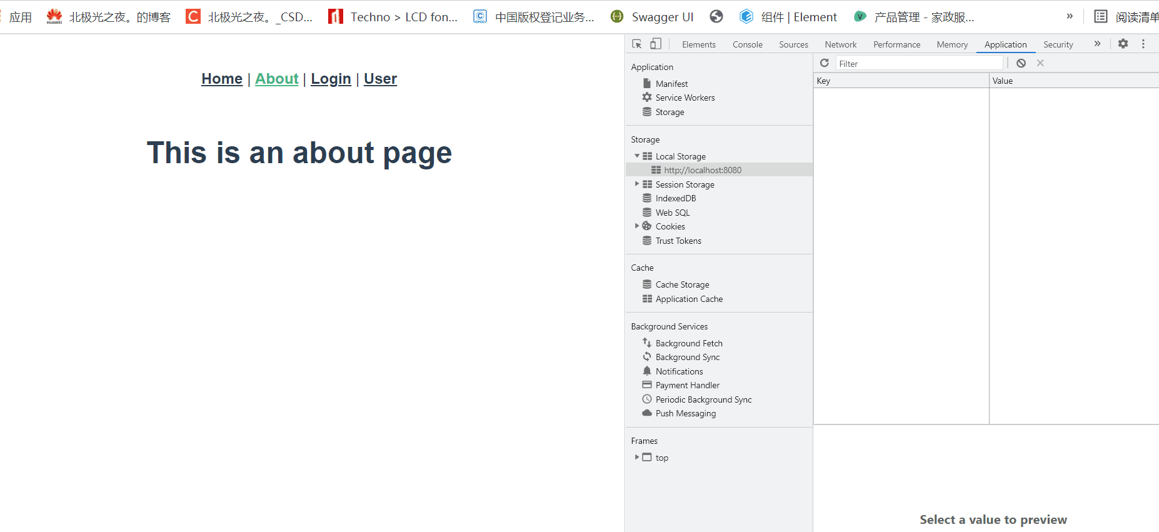The width and height of the screenshot is (1159, 532).
Task: Open the Manifest item
Action: 671,84
